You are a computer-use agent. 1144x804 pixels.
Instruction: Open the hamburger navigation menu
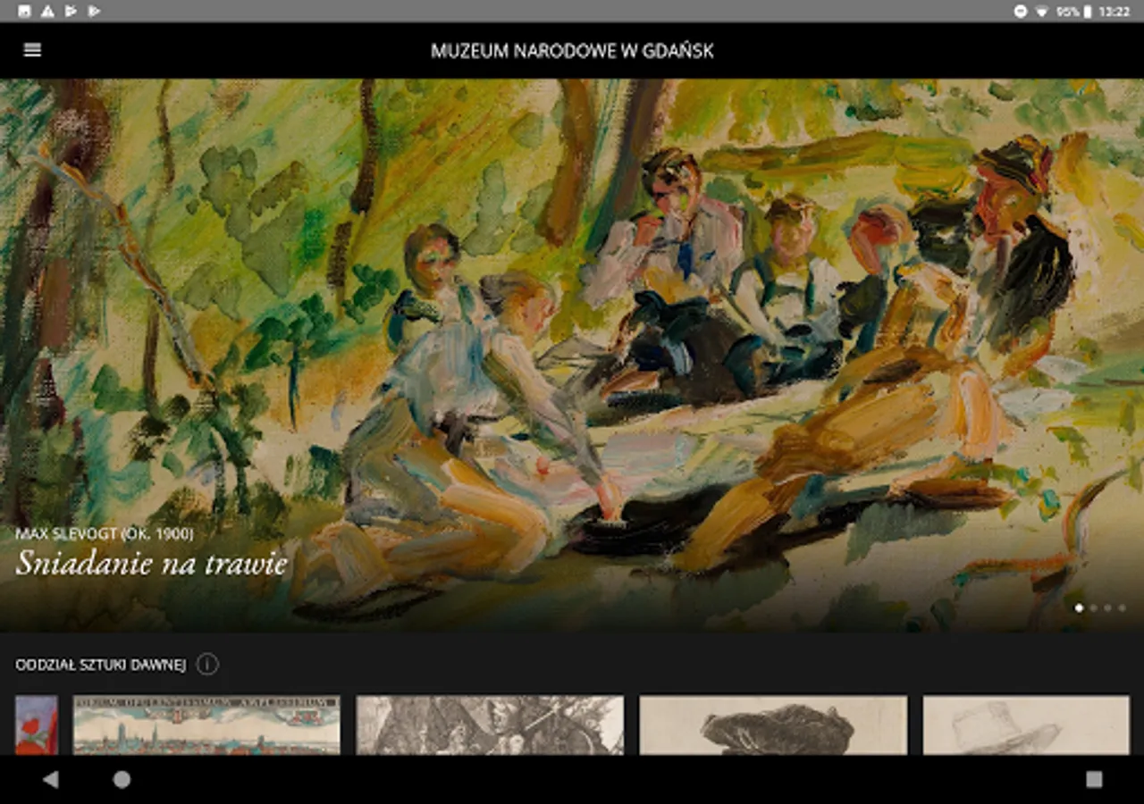tap(32, 50)
